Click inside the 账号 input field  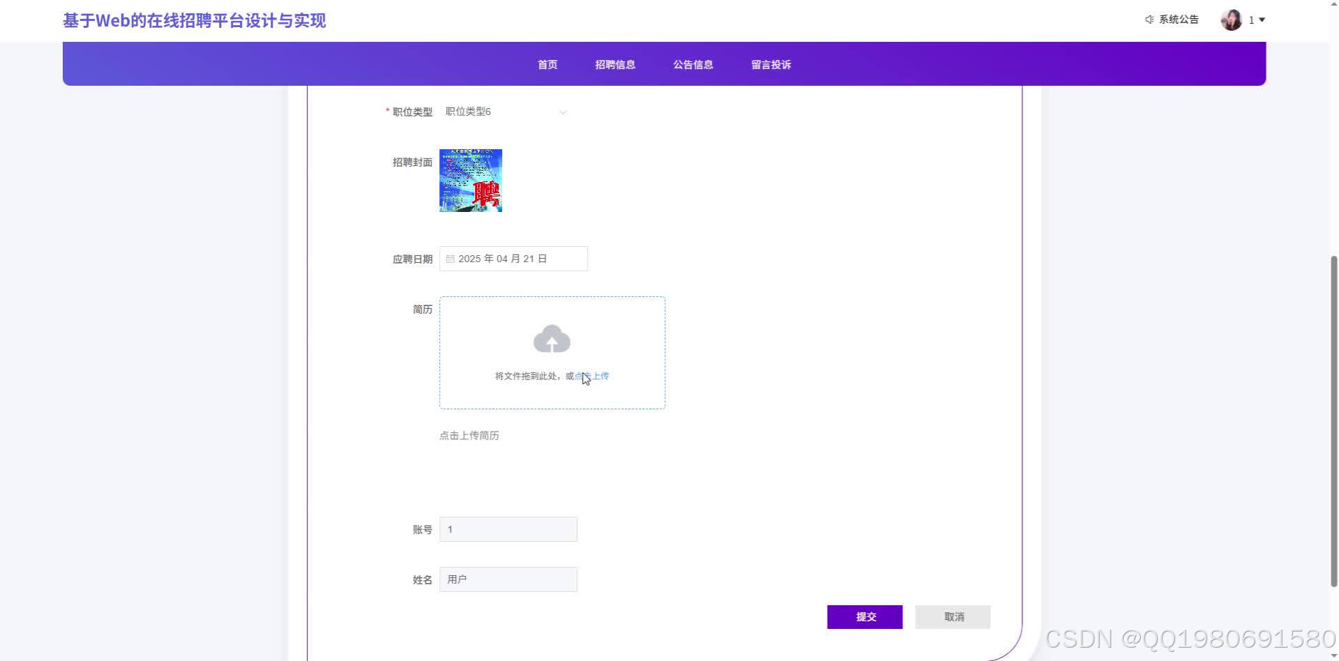pyautogui.click(x=508, y=529)
